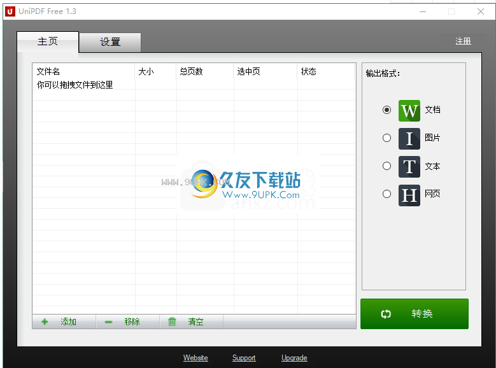Click the H HTML webpage format icon
The image size is (496, 368).
pos(409,195)
